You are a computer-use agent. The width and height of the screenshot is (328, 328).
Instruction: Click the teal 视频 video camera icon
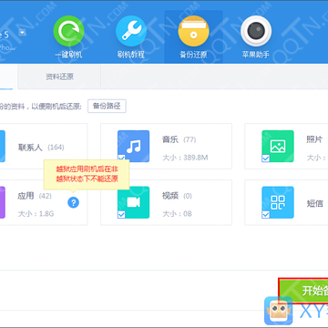pyautogui.click(x=133, y=202)
